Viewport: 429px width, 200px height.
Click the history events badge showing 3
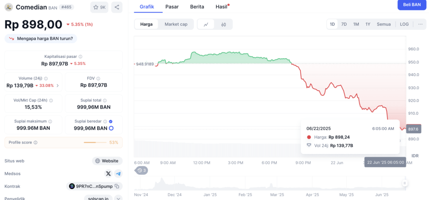point(142,170)
